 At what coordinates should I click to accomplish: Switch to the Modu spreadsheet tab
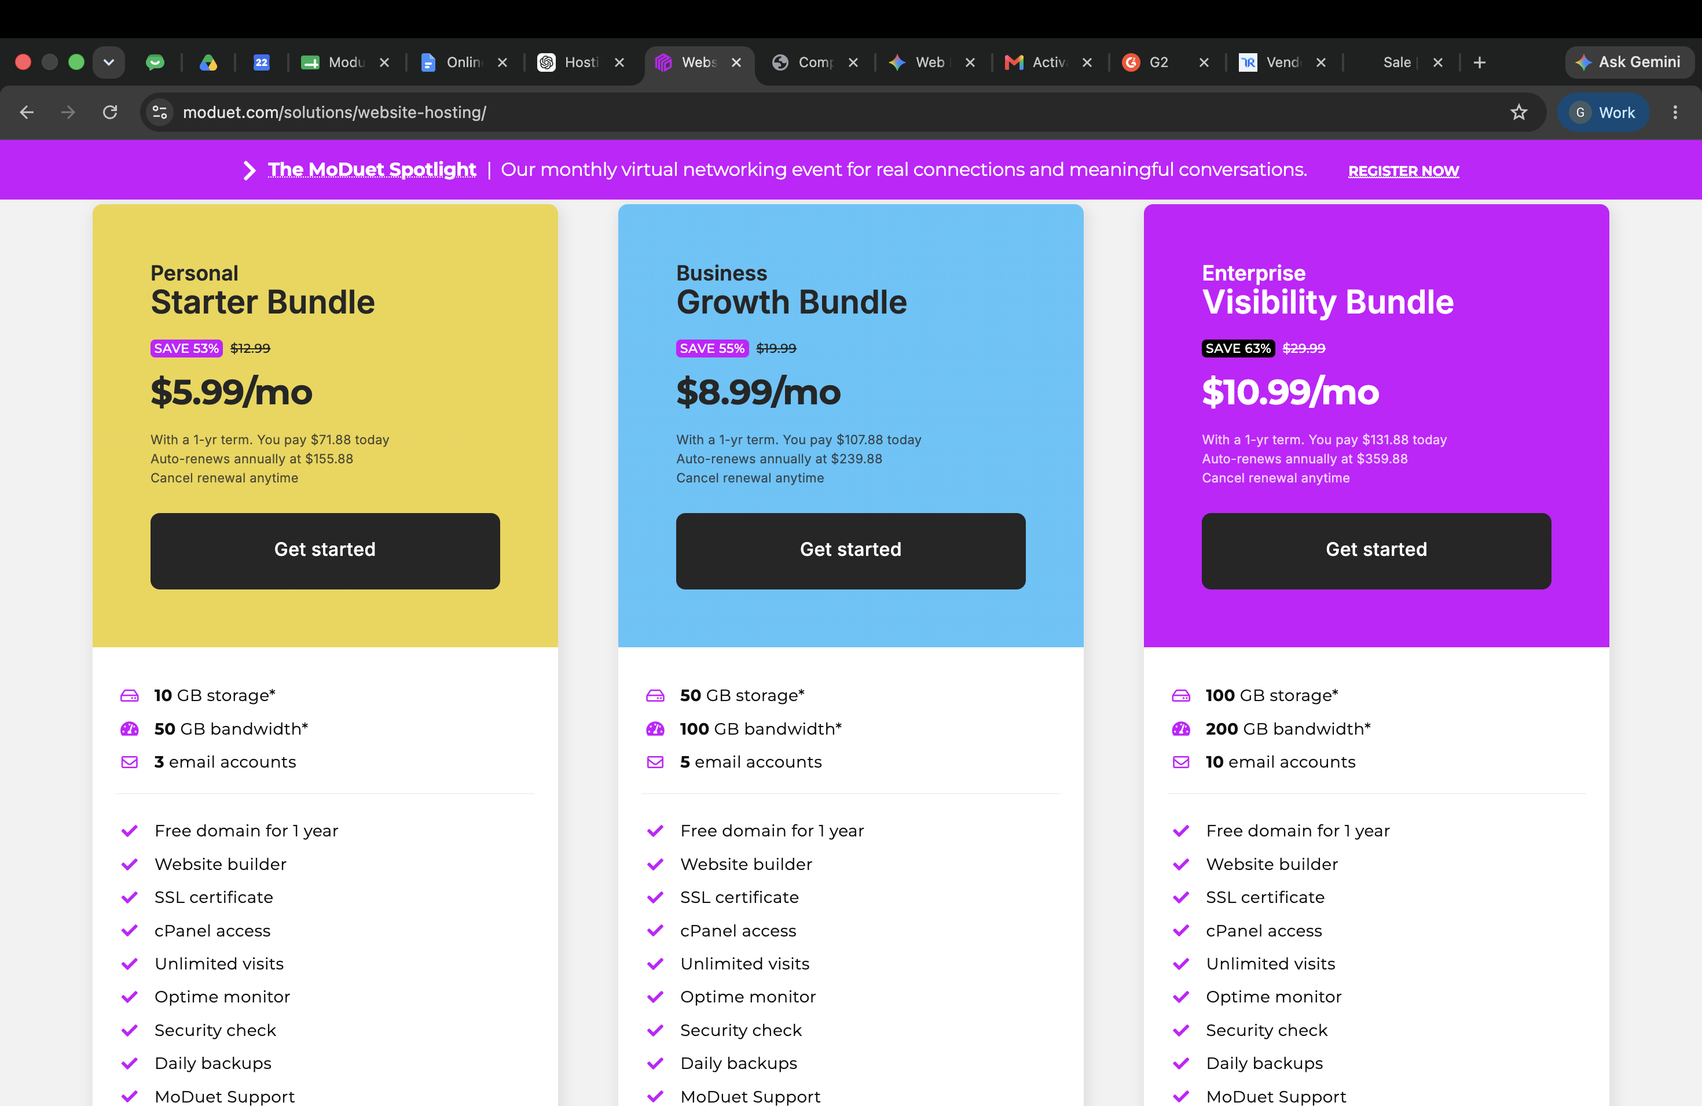346,63
